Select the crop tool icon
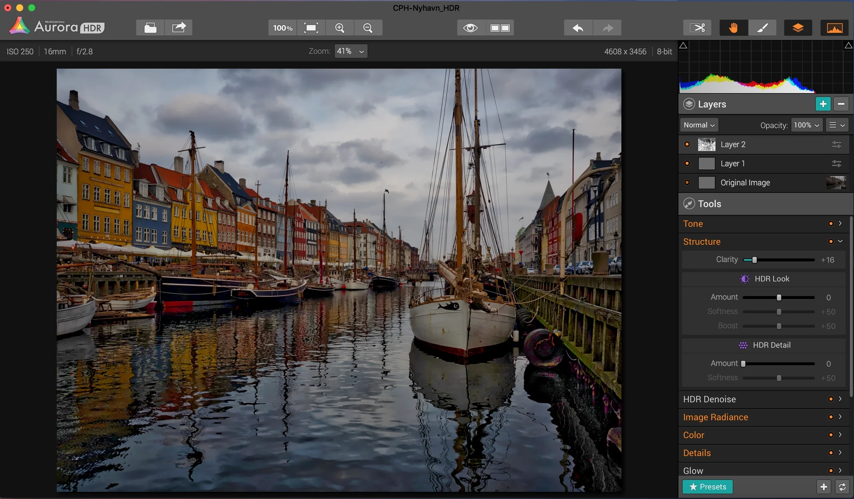854x499 pixels. point(697,28)
